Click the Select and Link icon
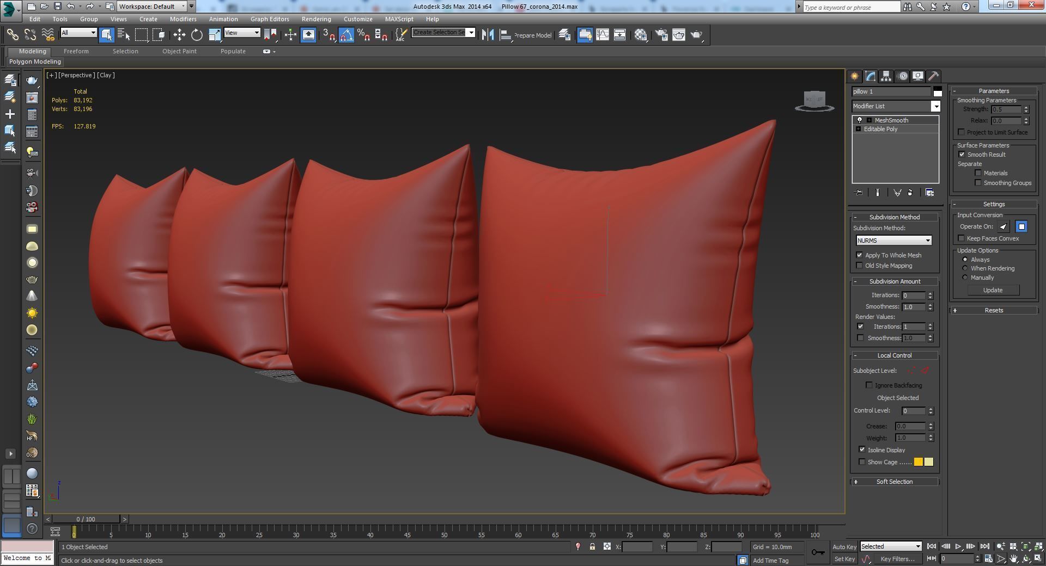This screenshot has height=566, width=1046. (x=12, y=35)
